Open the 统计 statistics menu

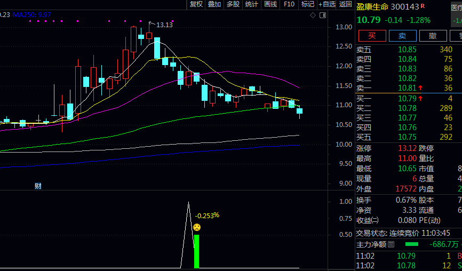252,4
